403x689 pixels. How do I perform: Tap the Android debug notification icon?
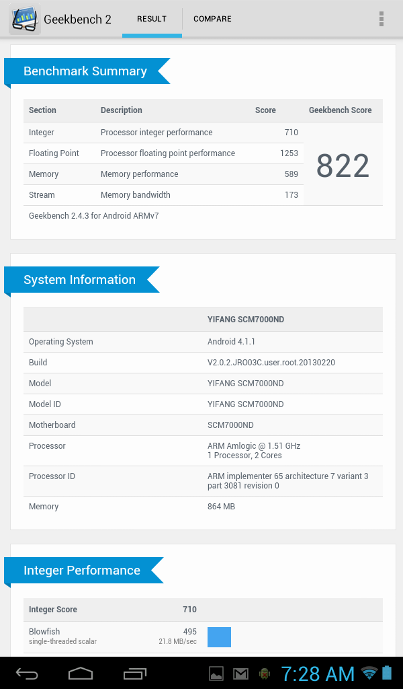pyautogui.click(x=265, y=673)
